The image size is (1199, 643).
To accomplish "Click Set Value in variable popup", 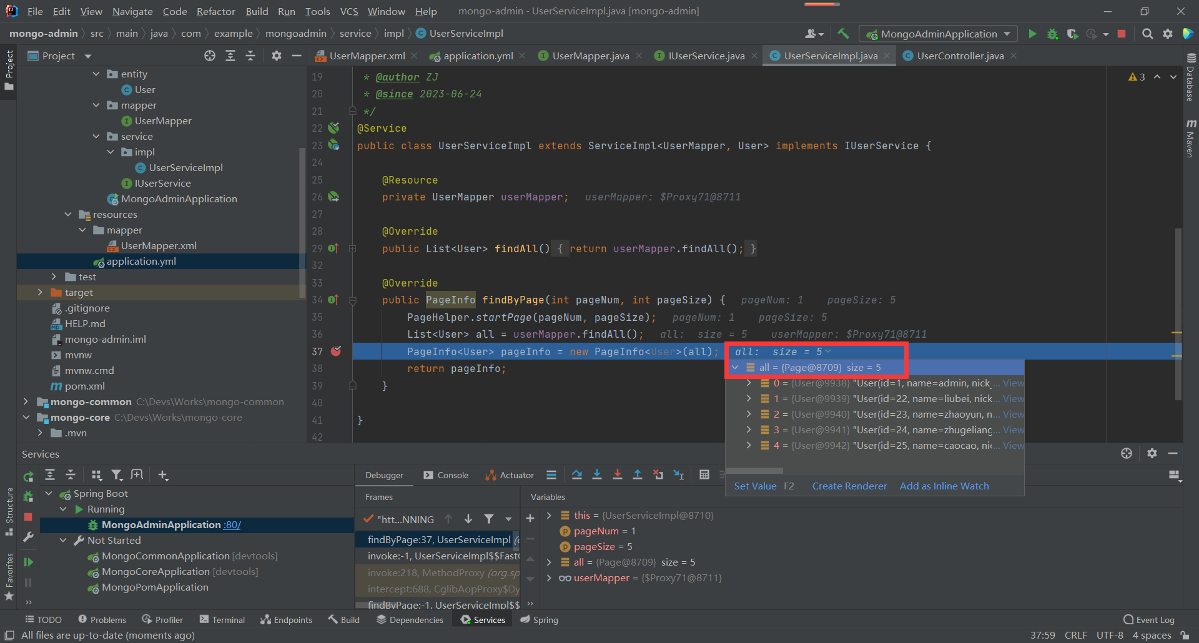I will point(755,486).
